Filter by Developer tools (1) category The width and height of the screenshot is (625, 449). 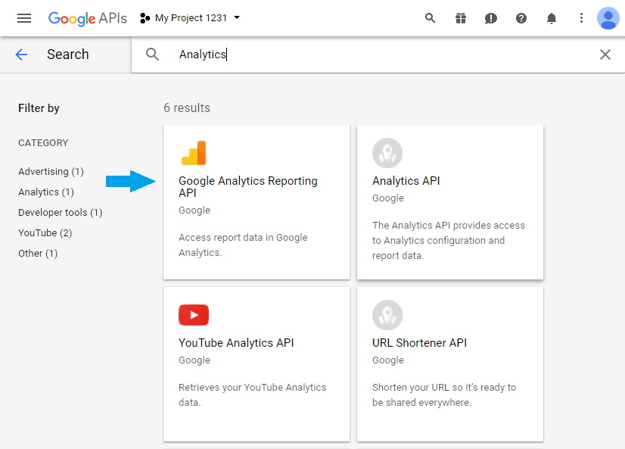click(61, 213)
